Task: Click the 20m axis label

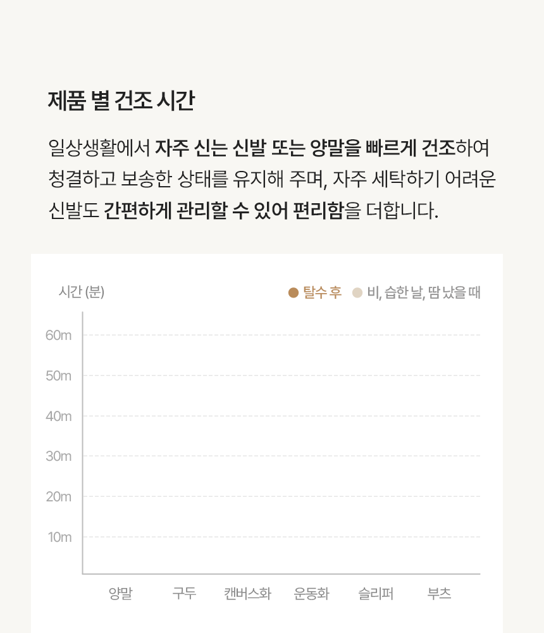Action: click(x=59, y=496)
